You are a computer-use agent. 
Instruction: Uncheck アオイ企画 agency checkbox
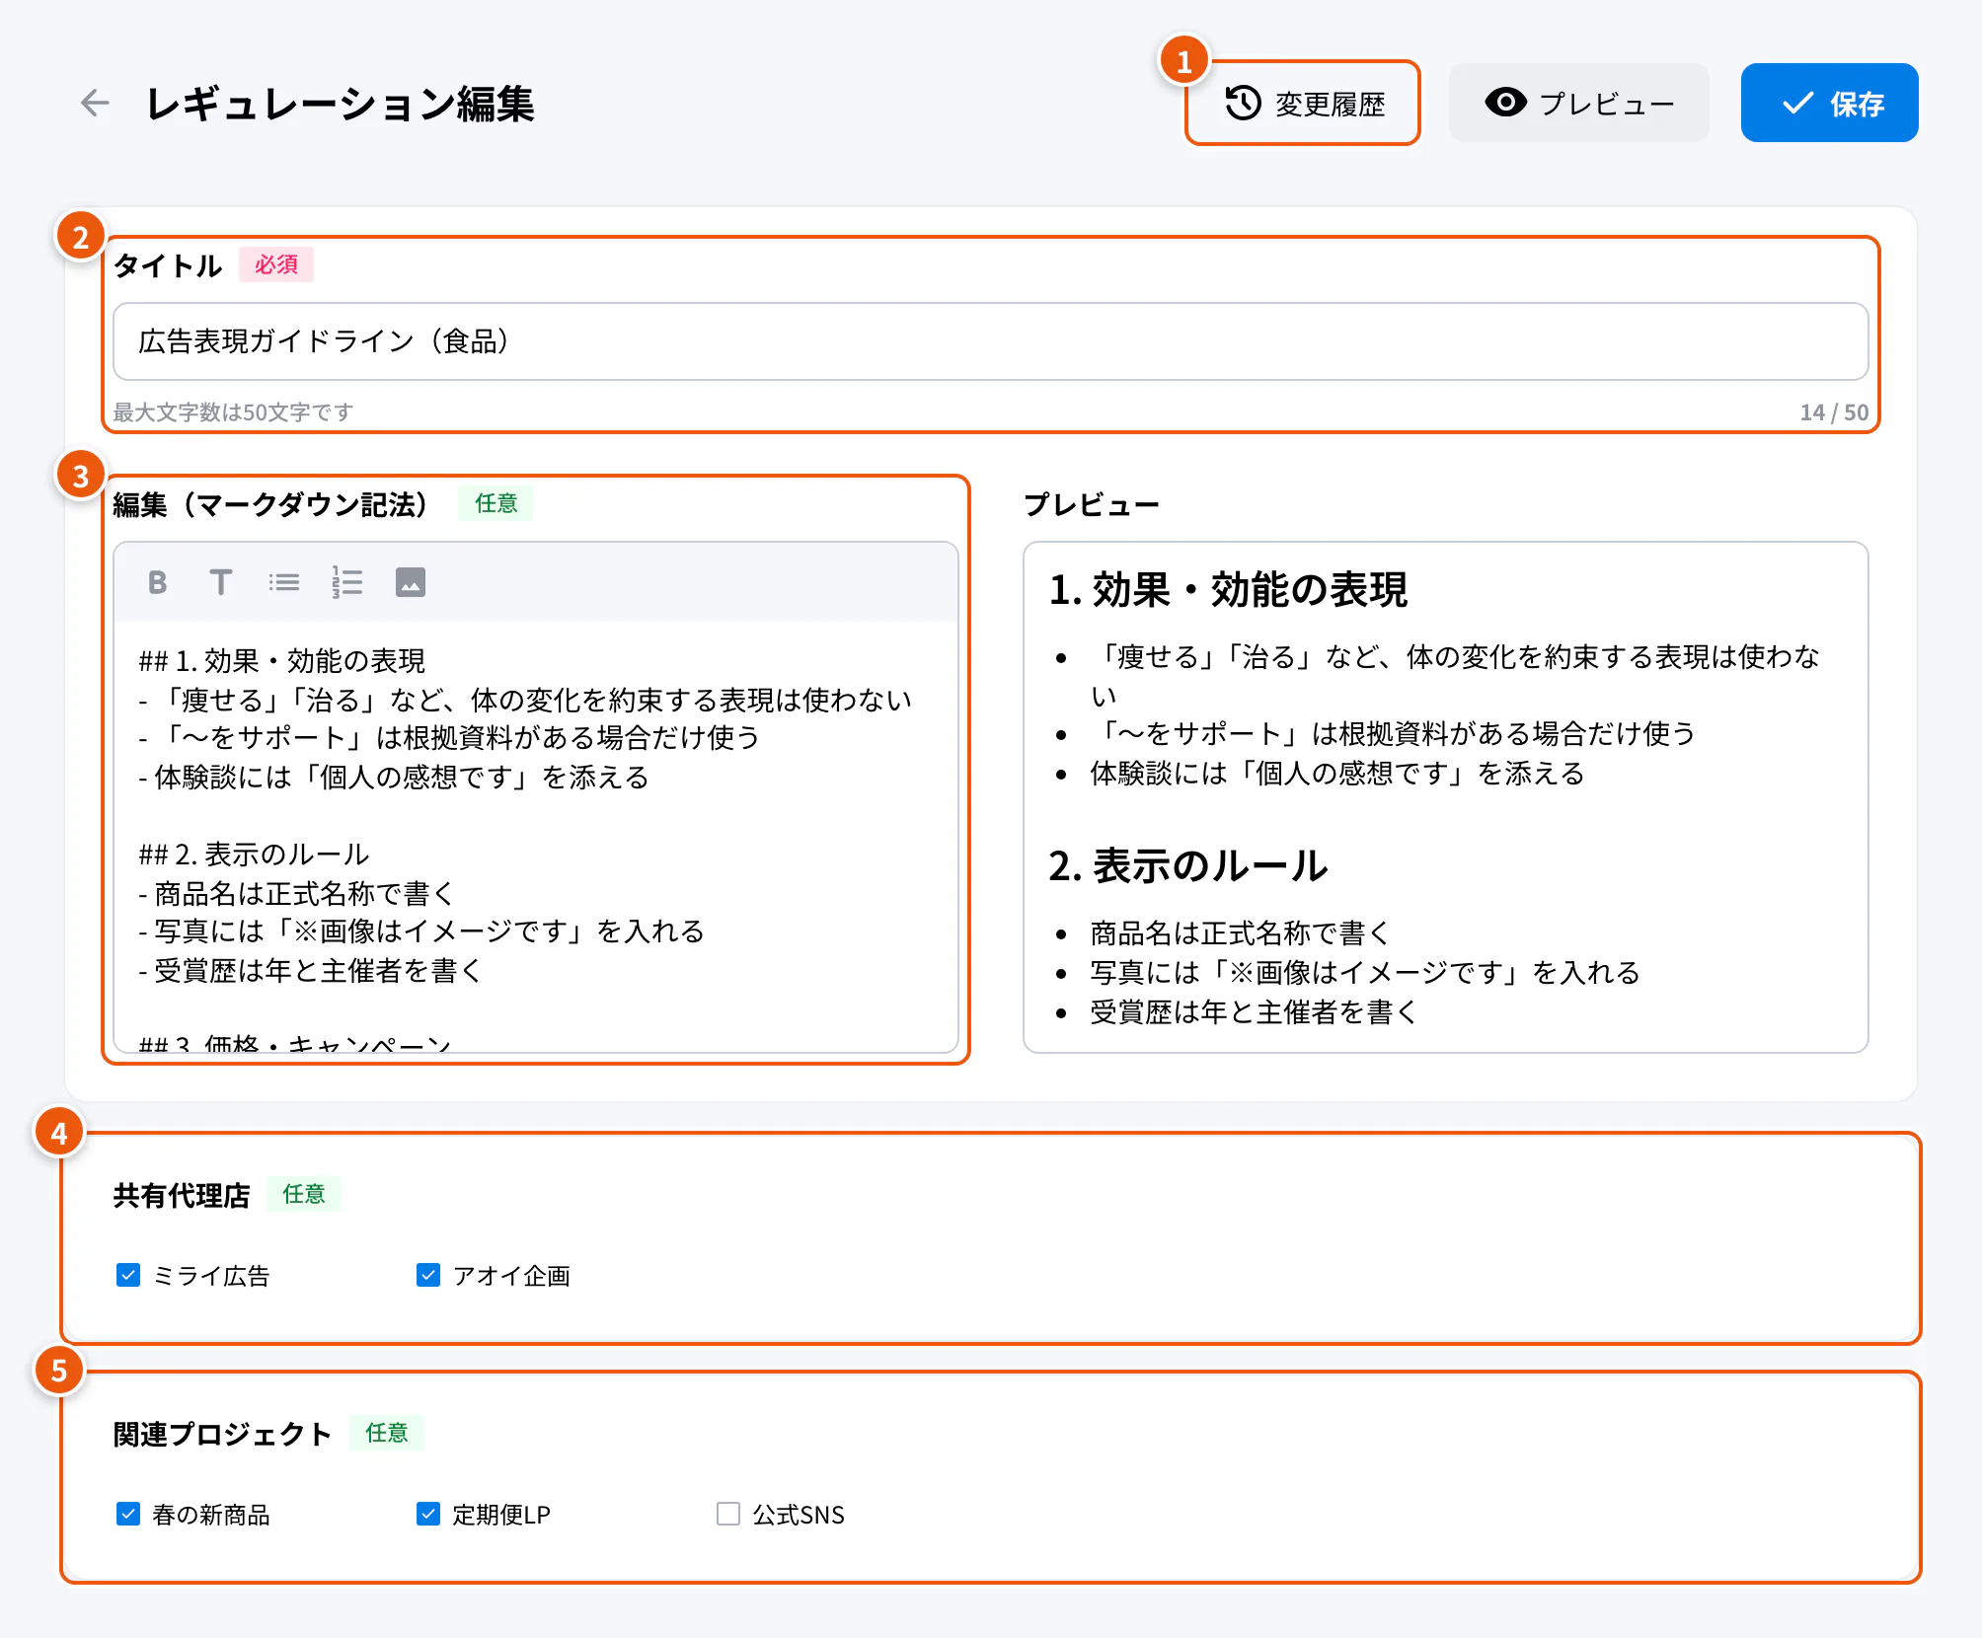tap(428, 1275)
